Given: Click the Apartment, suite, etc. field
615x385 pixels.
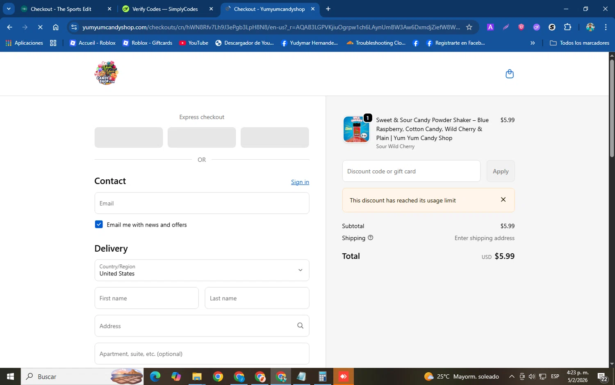Looking at the screenshot, I should (202, 353).
